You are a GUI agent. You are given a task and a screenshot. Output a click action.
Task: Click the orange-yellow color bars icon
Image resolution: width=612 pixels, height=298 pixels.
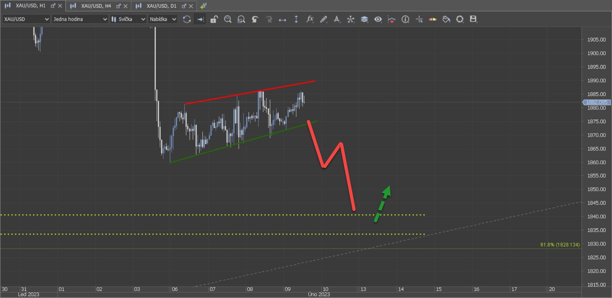point(433,19)
